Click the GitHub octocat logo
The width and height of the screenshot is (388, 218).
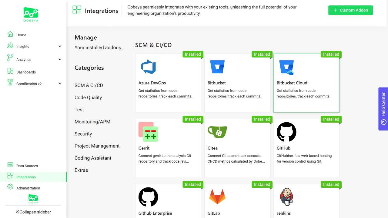(x=286, y=132)
